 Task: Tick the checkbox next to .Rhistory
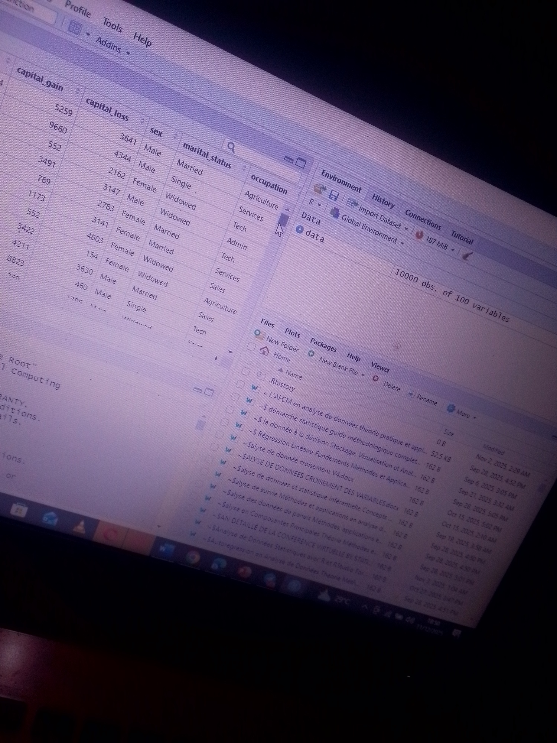pyautogui.click(x=245, y=371)
